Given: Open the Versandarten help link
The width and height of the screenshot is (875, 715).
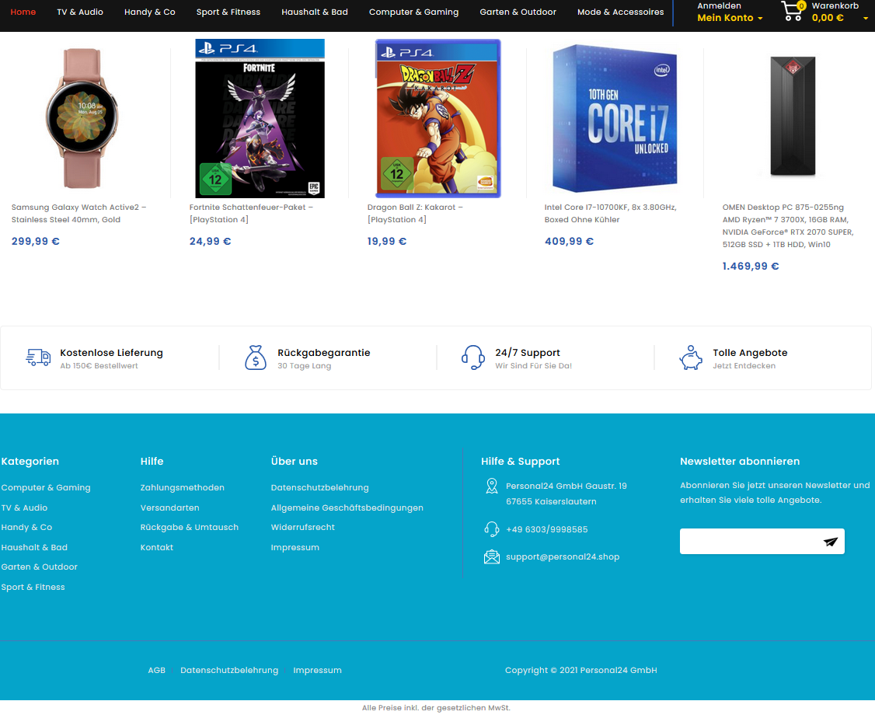Looking at the screenshot, I should (169, 507).
